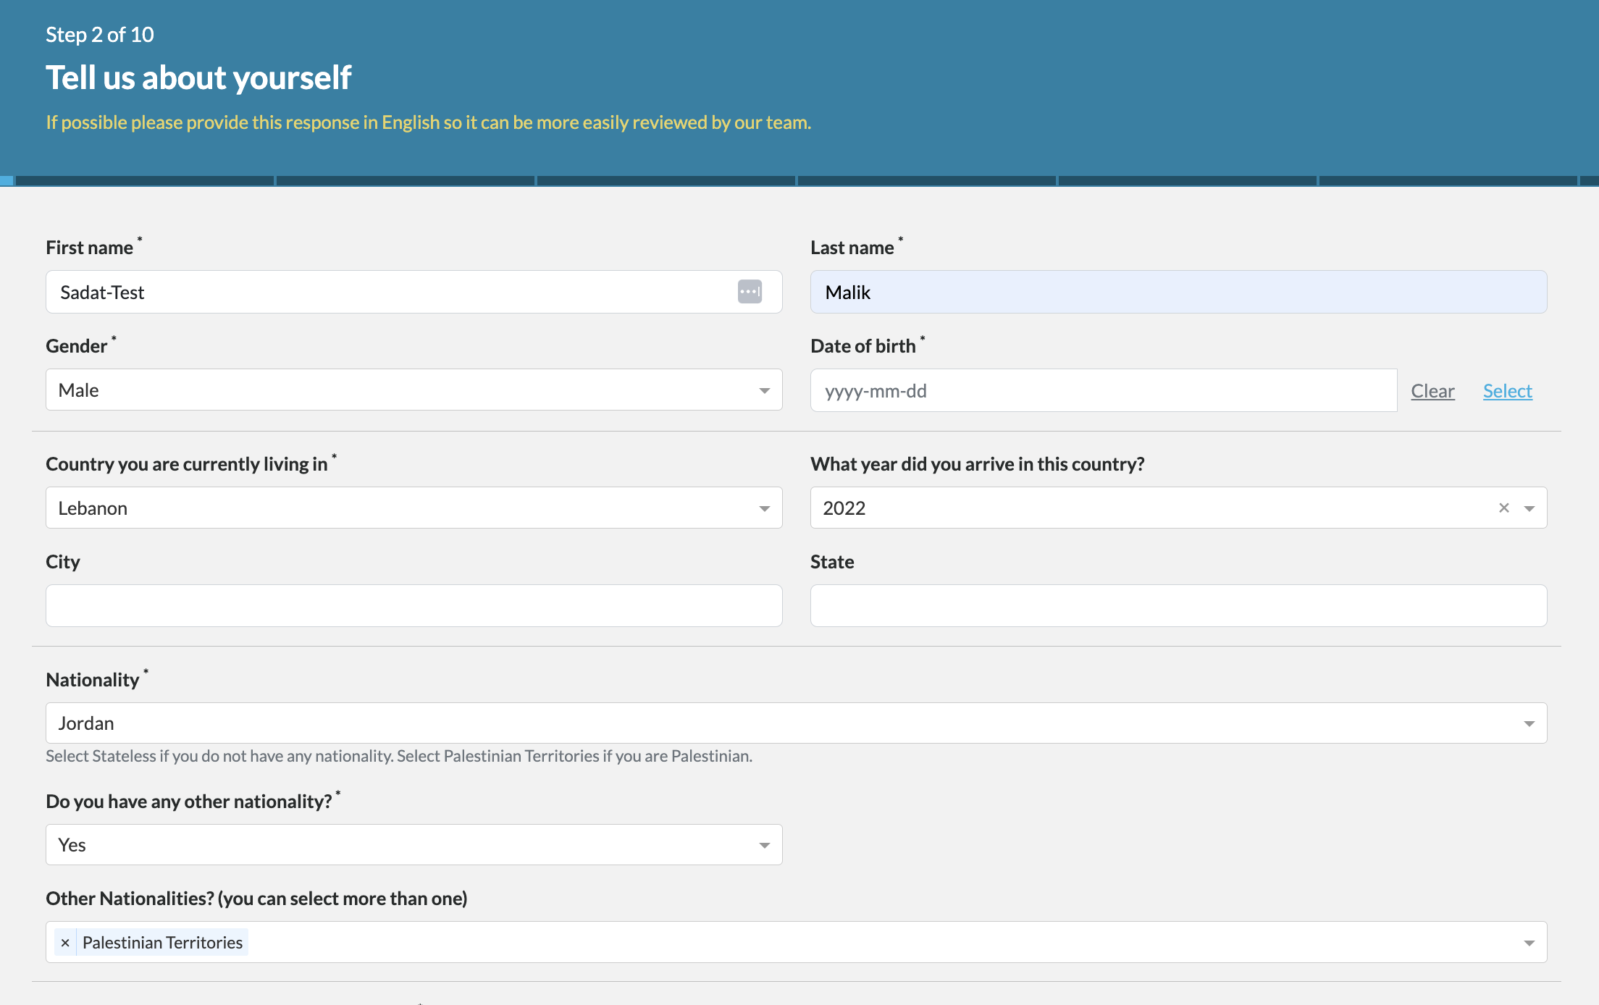1599x1005 pixels.
Task: Click inside the City input field
Action: 413,605
